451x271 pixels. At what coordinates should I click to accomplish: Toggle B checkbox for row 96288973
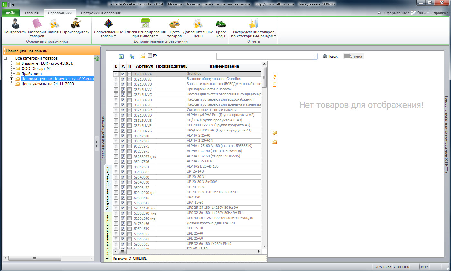tap(116, 146)
